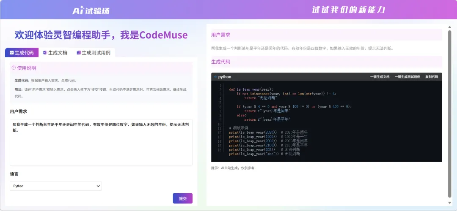The image size is (457, 211).
Task: Click the else: code line
Action: [242, 115]
